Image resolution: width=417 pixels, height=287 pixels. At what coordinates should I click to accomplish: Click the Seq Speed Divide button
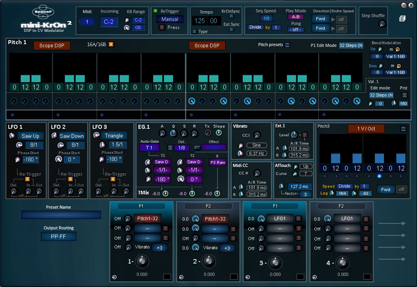pyautogui.click(x=255, y=27)
